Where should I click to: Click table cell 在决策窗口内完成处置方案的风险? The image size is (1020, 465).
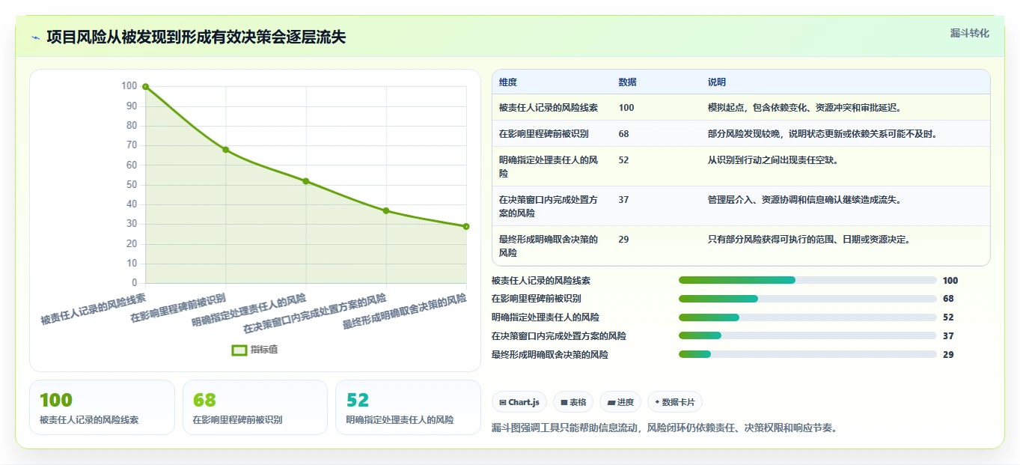coord(549,206)
